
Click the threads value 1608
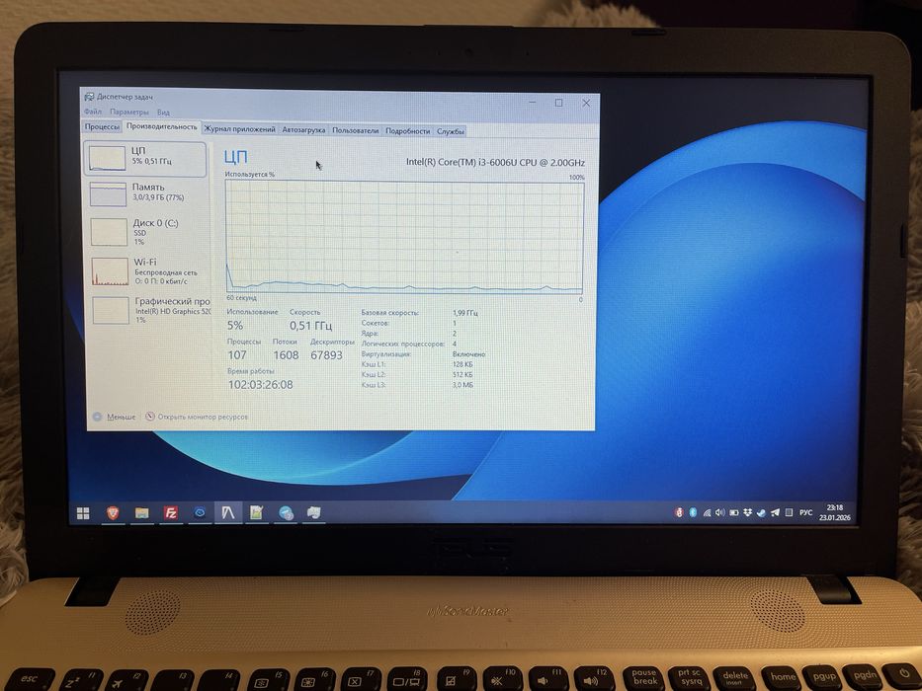pos(286,355)
